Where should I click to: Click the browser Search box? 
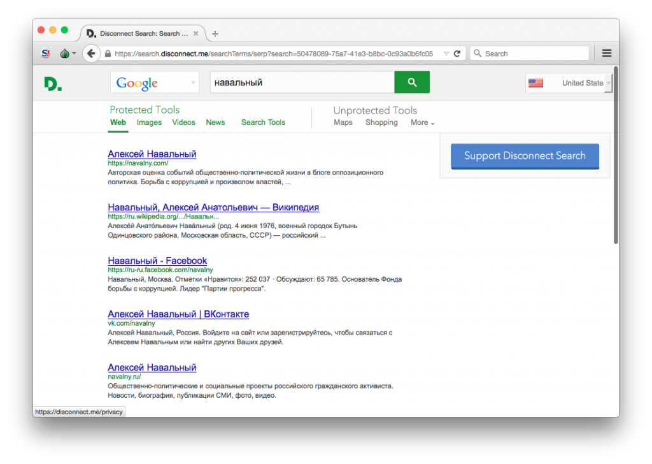point(530,54)
